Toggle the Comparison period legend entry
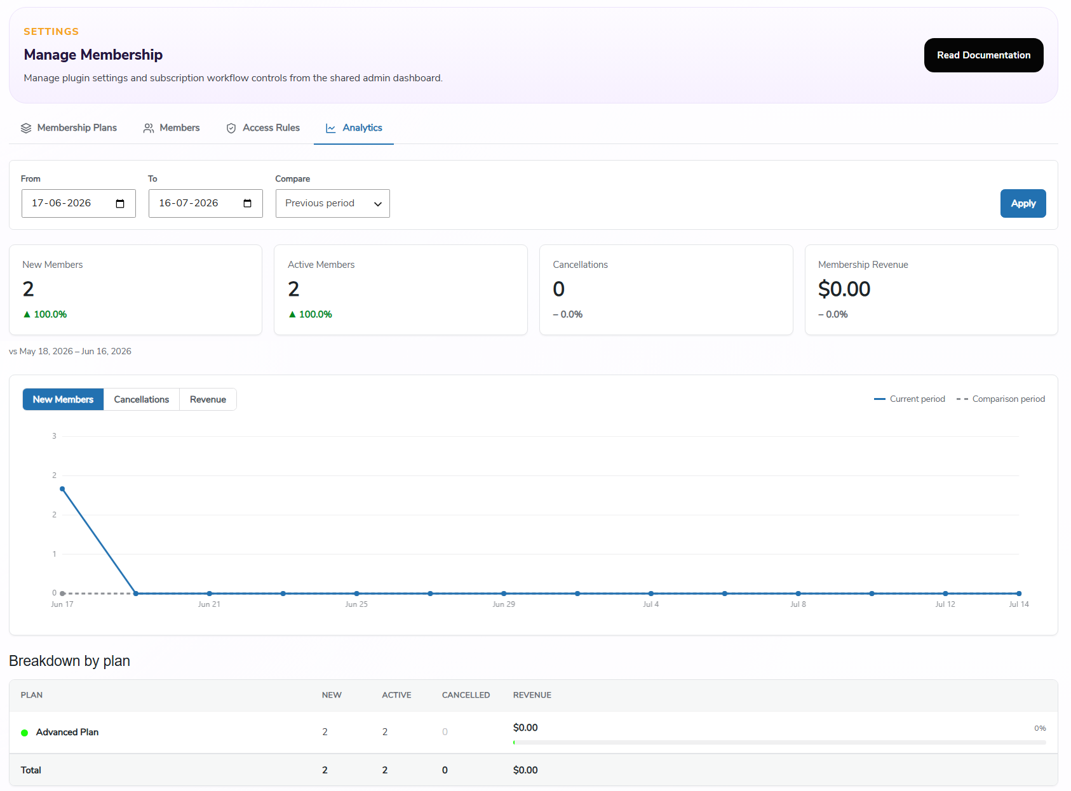This screenshot has width=1071, height=791. pyautogui.click(x=1000, y=399)
